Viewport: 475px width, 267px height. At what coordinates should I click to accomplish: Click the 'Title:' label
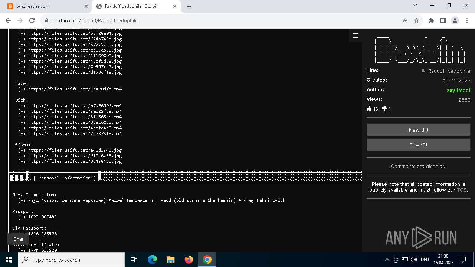point(373,70)
